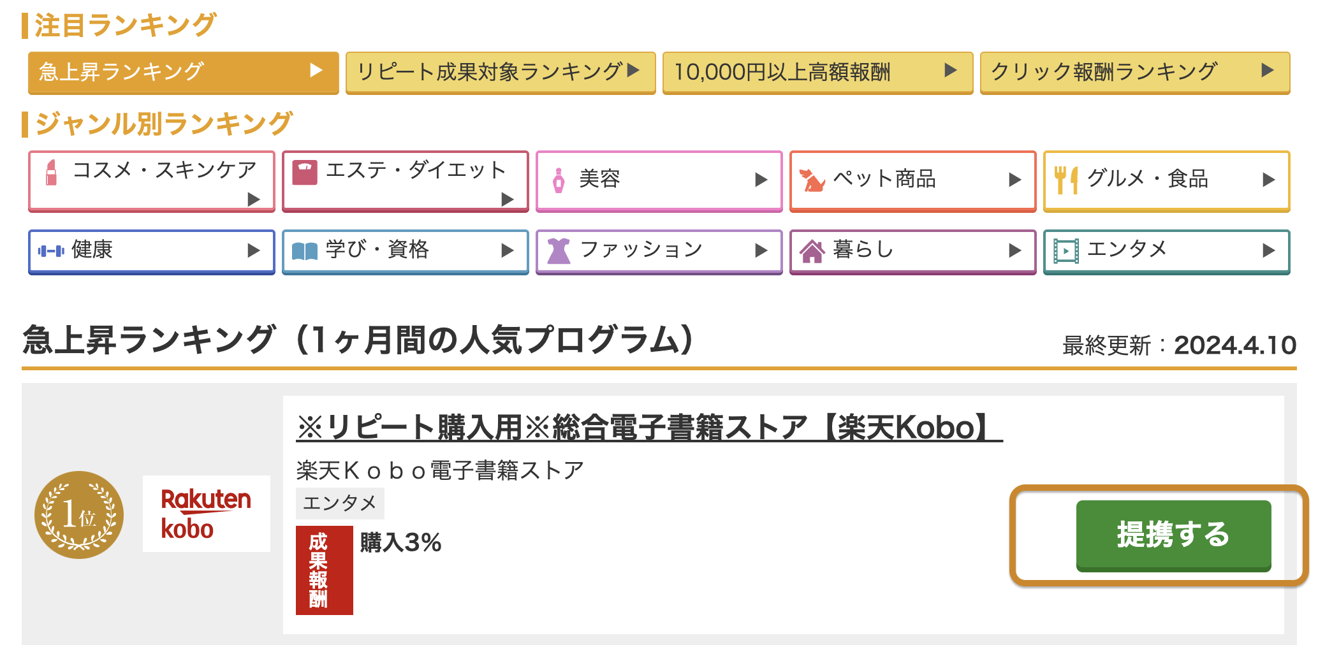Click the green 提携する button
The image size is (1318, 645).
[x=1173, y=535]
